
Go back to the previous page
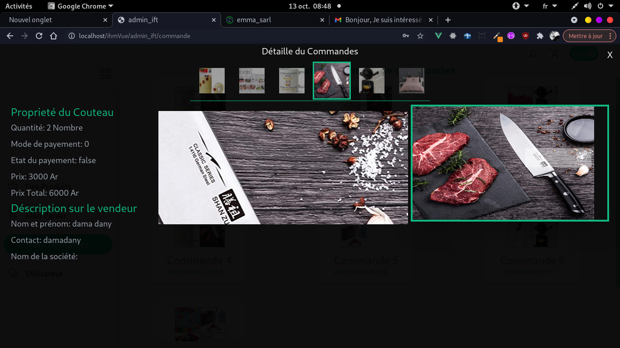pyautogui.click(x=10, y=36)
